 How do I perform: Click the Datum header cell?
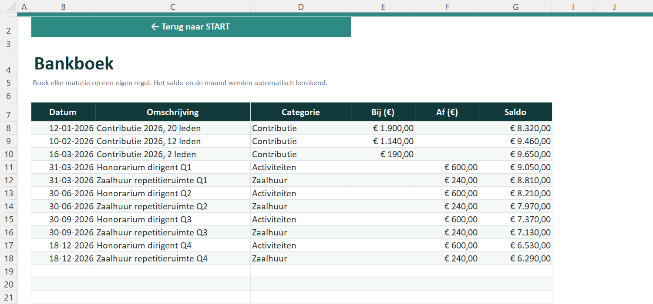coord(63,112)
